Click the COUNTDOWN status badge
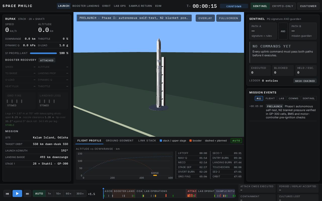The height and width of the screenshot is (201, 322). pyautogui.click(x=234, y=6)
